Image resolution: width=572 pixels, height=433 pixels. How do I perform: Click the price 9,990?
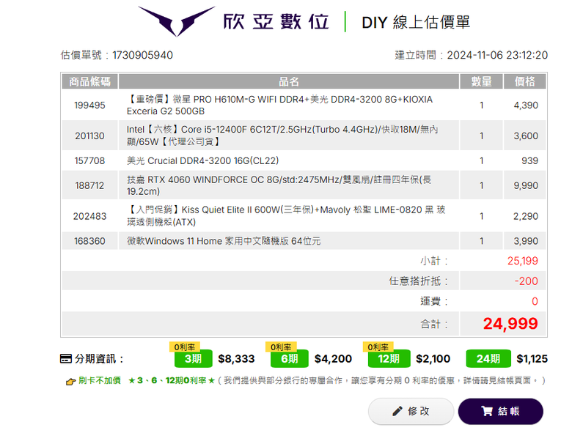coord(526,185)
